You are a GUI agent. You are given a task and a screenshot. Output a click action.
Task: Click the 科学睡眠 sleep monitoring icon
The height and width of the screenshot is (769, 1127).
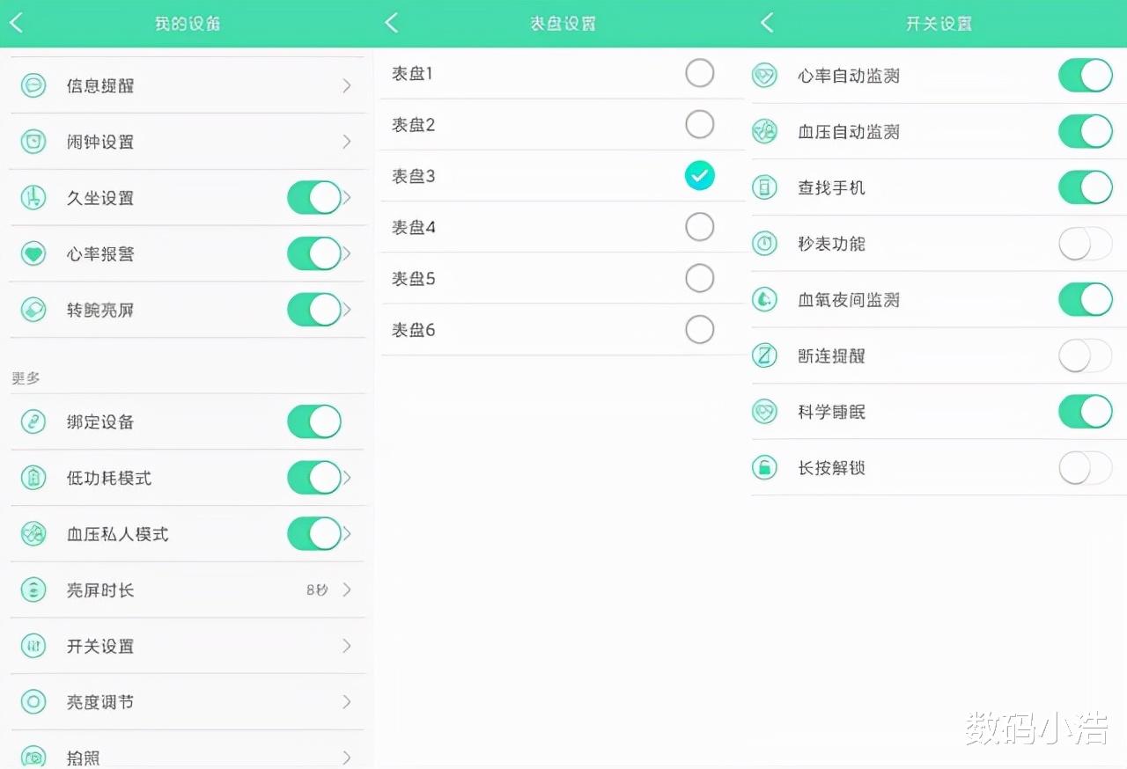[764, 412]
